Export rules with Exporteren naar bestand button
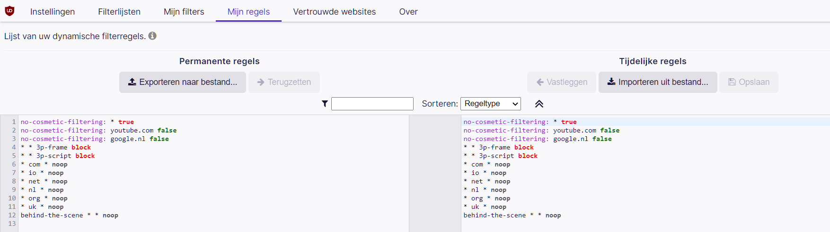 (183, 82)
